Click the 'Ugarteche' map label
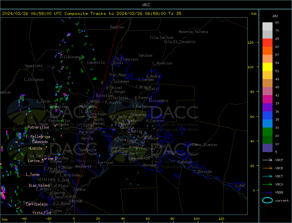 (88, 150)
